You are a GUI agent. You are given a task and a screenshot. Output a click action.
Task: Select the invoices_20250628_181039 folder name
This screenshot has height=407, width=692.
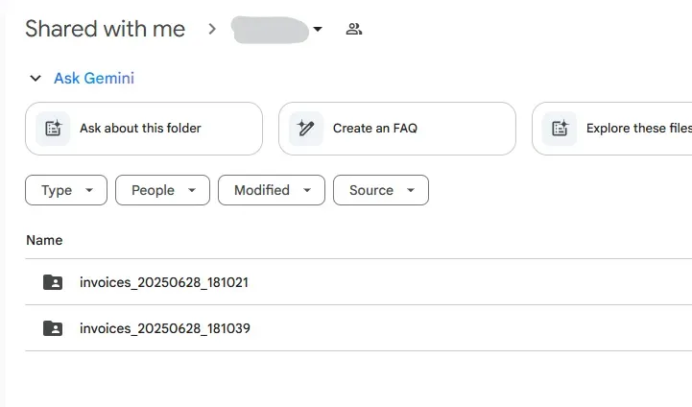click(165, 328)
